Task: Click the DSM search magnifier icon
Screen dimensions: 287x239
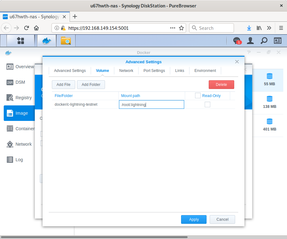Action: coord(264,41)
